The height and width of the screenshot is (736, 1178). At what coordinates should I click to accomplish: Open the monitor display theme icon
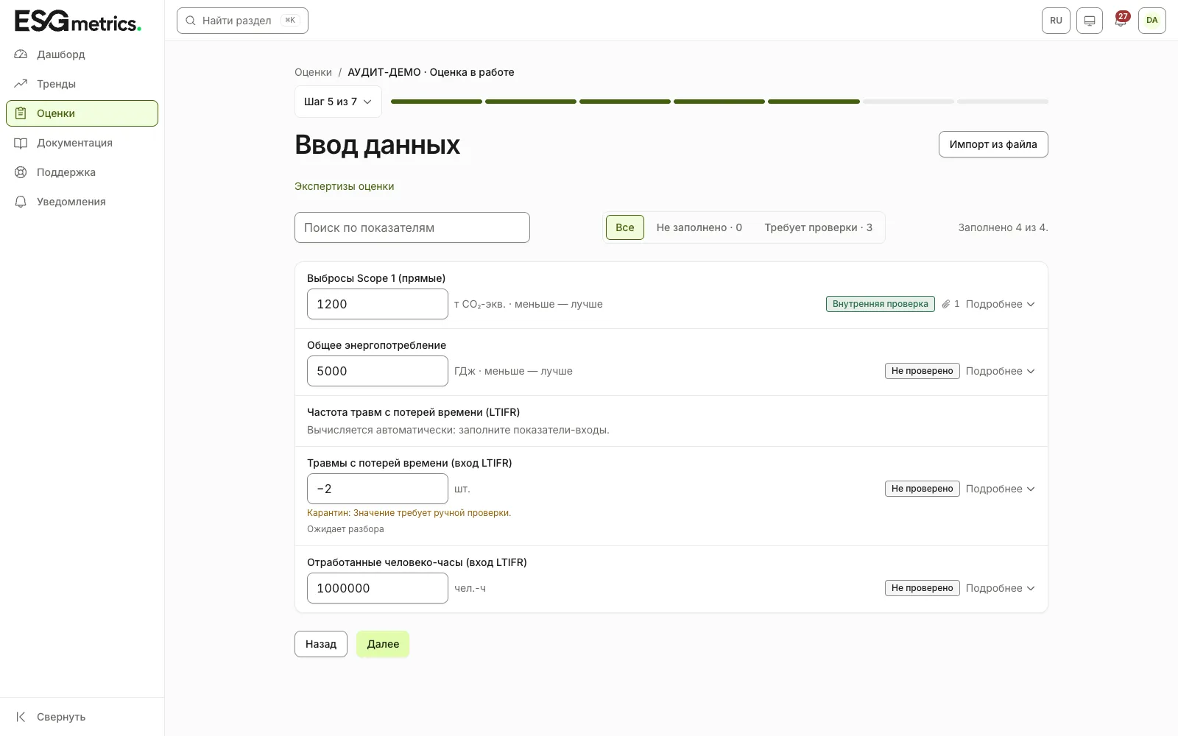[x=1090, y=21]
